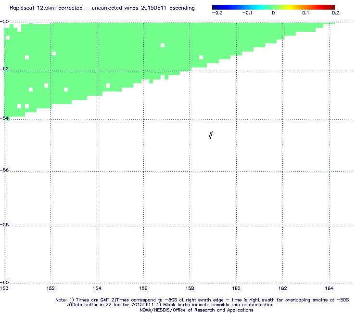This screenshot has width=356, height=313.
Task: Click the -0.2 color scale label
Action: tap(217, 13)
